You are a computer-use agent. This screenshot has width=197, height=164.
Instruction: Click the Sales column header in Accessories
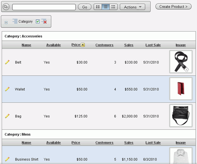(129, 45)
